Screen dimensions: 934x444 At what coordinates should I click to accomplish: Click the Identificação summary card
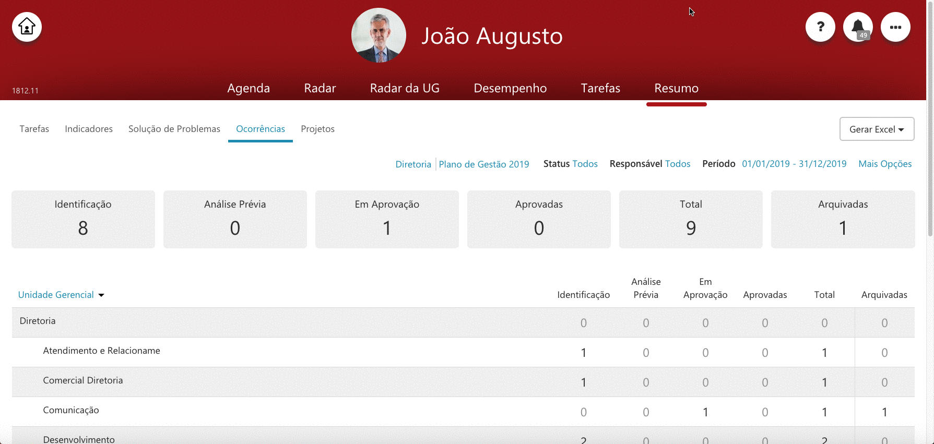pyautogui.click(x=83, y=219)
